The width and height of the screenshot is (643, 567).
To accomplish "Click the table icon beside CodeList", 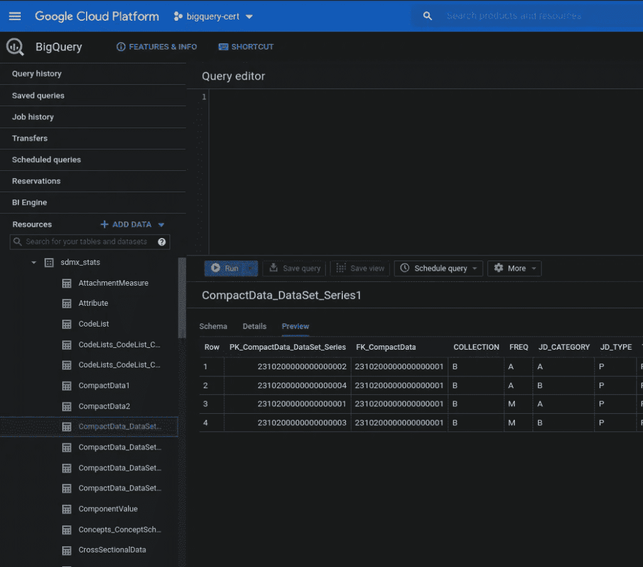I will (x=67, y=324).
